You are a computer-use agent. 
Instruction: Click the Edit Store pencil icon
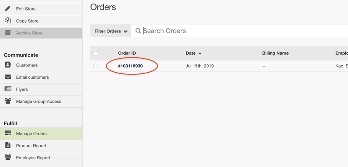[8, 9]
